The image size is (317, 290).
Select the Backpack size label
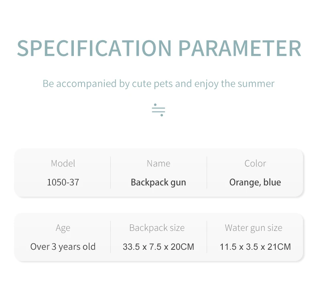click(157, 228)
